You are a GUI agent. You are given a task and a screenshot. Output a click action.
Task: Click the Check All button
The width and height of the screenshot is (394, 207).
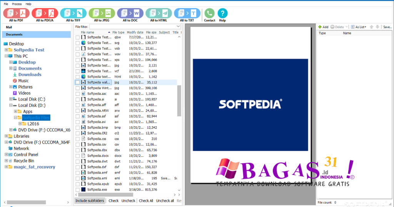point(146,201)
